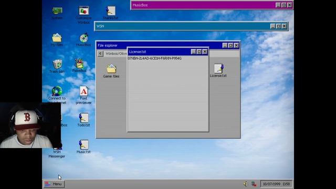Close the License.txt window
The height and width of the screenshot is (189, 336).
(x=205, y=51)
